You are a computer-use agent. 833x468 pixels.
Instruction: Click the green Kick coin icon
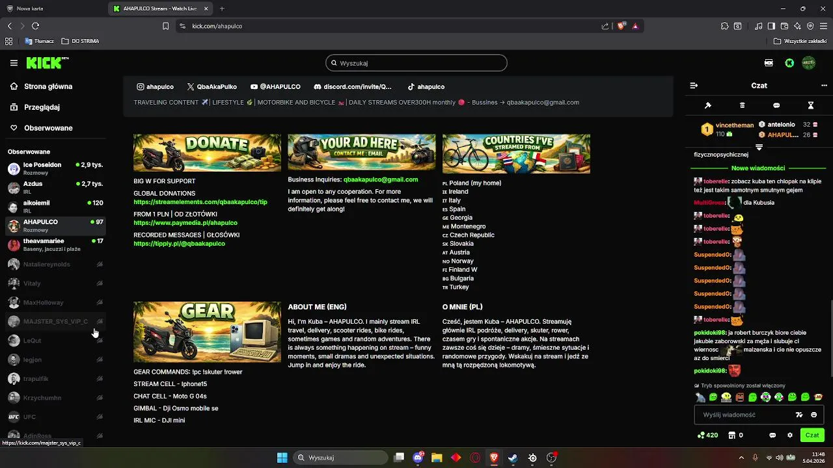[789, 63]
